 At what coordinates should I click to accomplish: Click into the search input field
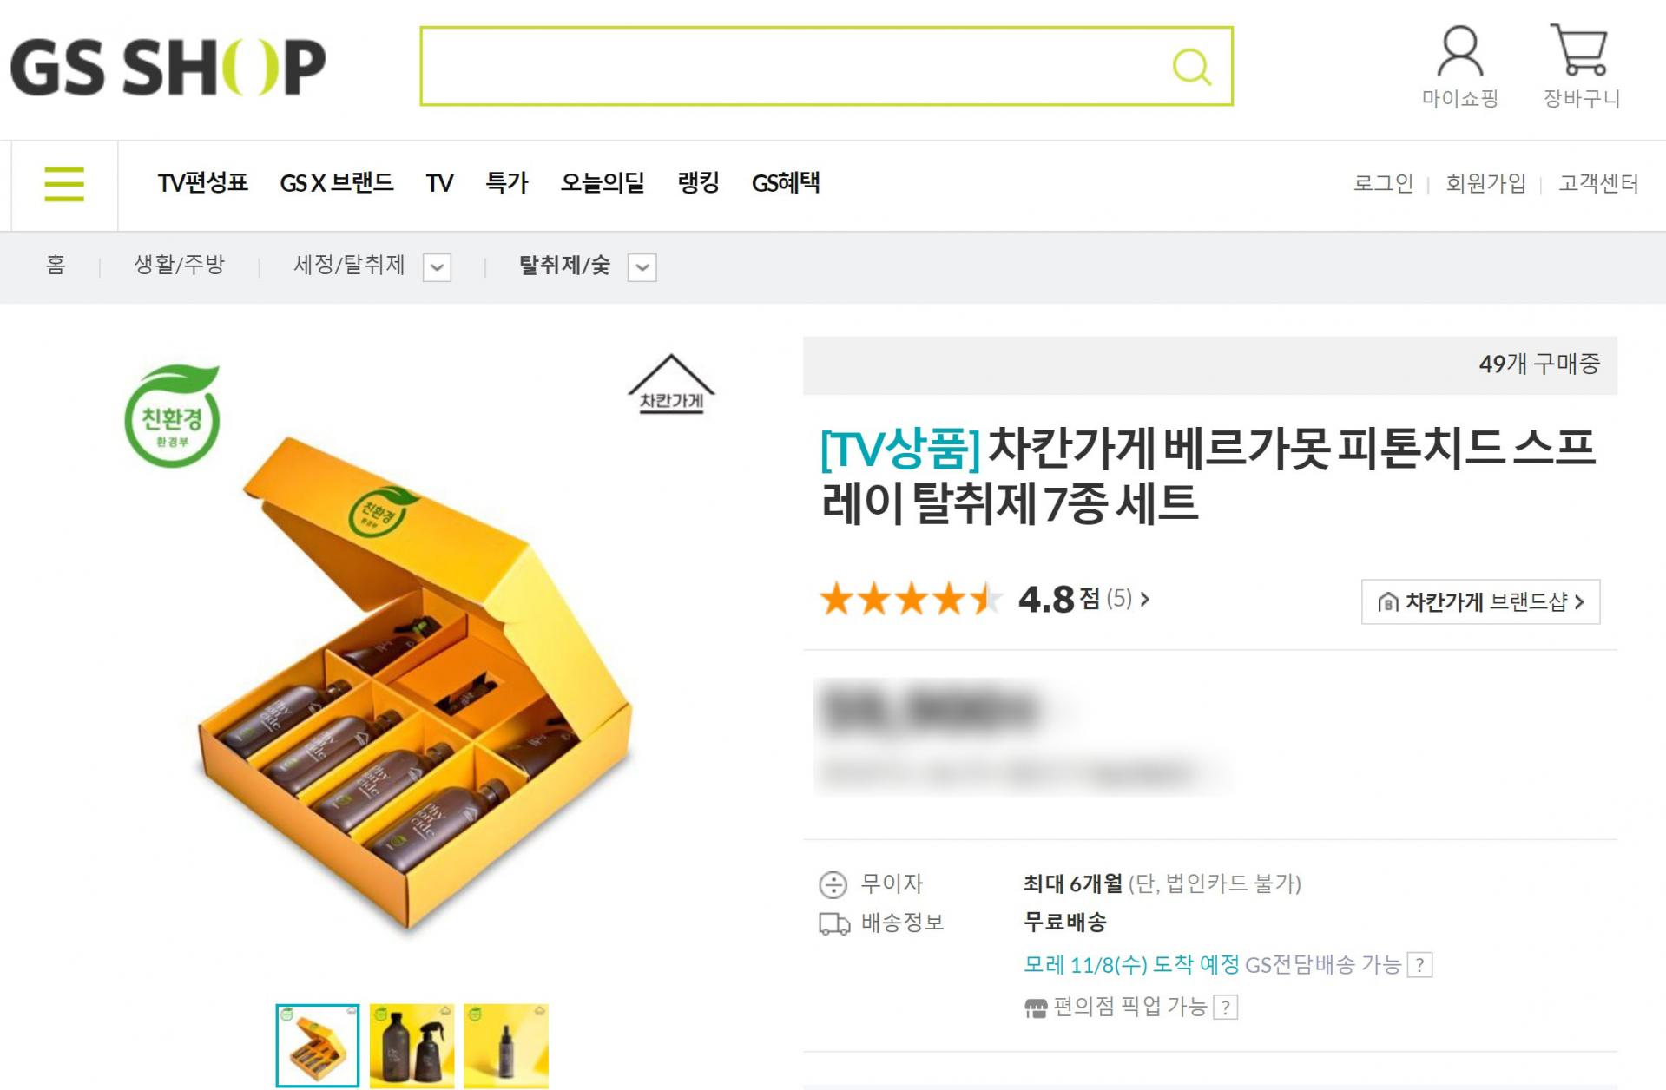[794, 66]
